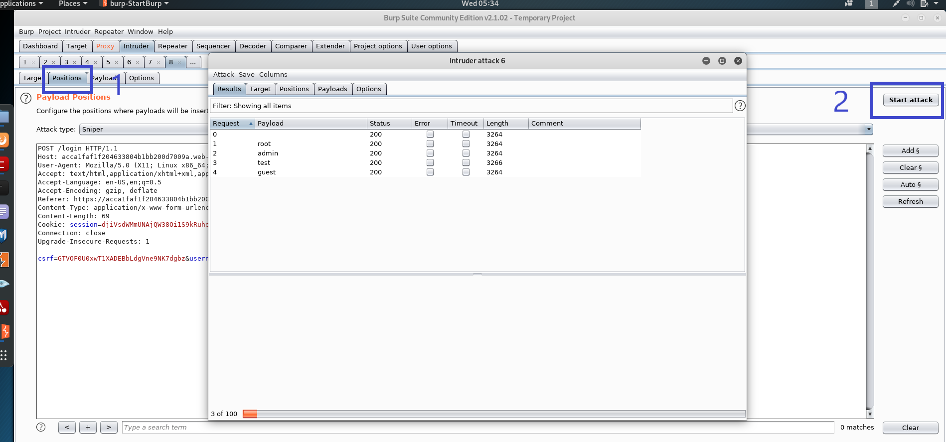Toggle Error checkbox for test payload
946x442 pixels.
pos(430,162)
